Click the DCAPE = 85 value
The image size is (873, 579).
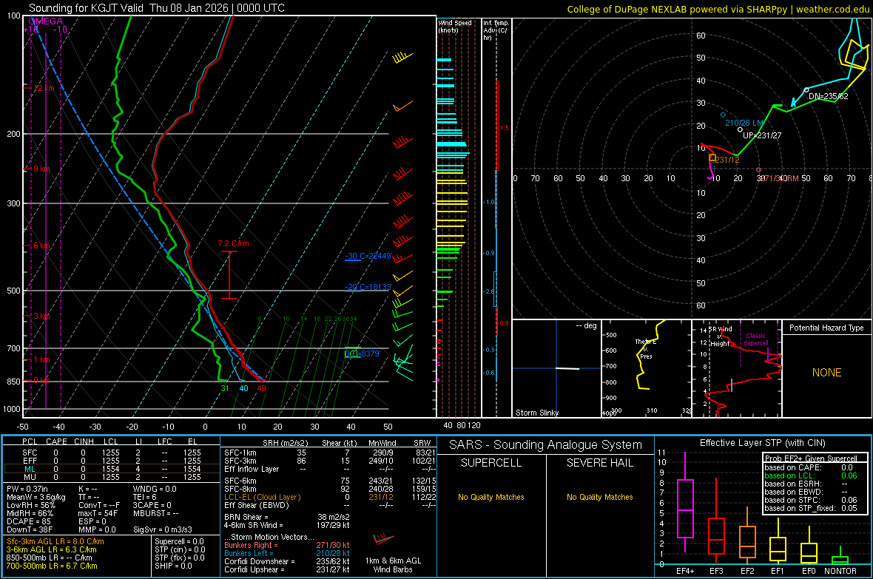[29, 521]
